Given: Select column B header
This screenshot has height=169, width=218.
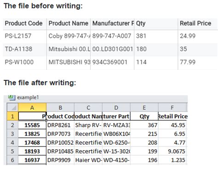Looking at the screenshot, I should (x=60, y=107).
